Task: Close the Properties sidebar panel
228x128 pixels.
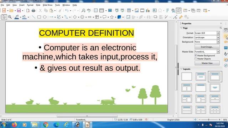Action: (221, 23)
